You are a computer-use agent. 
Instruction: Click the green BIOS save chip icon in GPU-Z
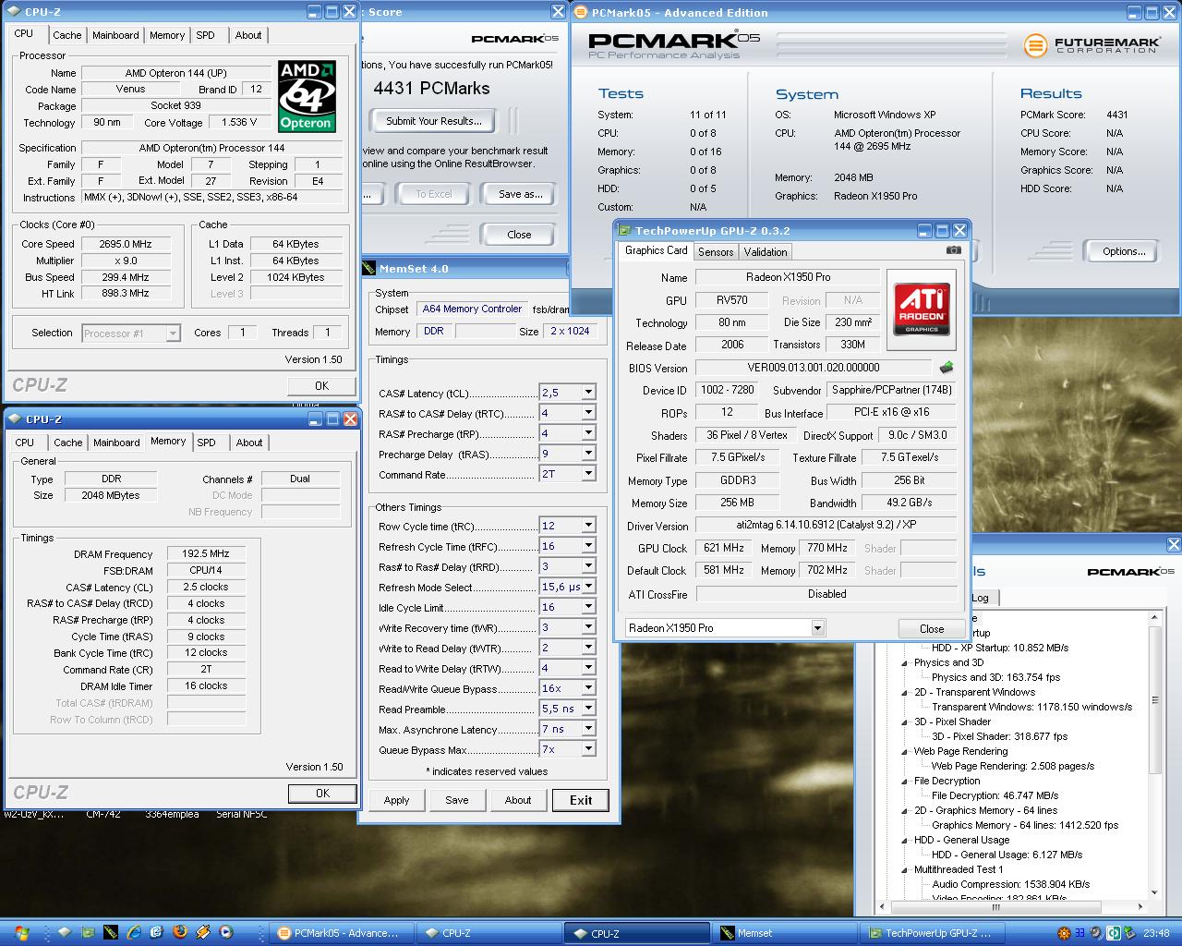(946, 367)
